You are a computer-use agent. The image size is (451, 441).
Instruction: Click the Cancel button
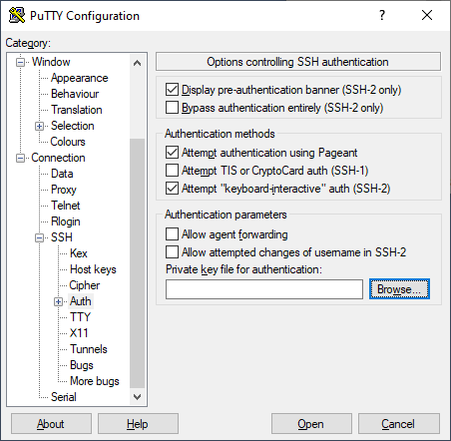pos(399,424)
